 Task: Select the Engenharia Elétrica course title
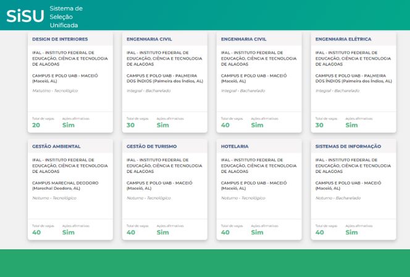click(343, 39)
